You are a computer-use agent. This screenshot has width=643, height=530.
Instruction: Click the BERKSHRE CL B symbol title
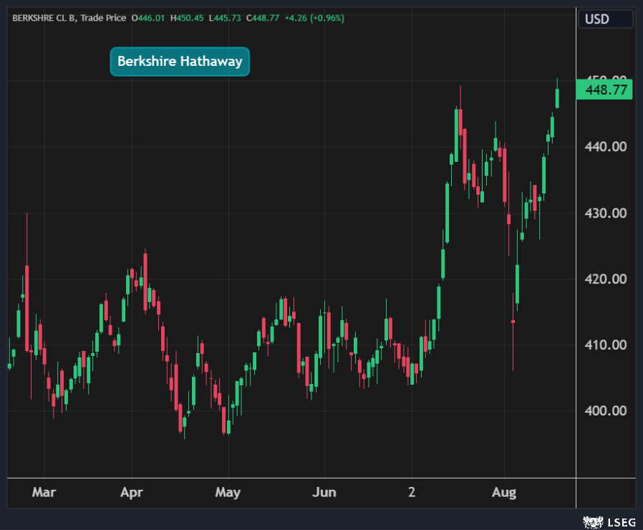[42, 18]
